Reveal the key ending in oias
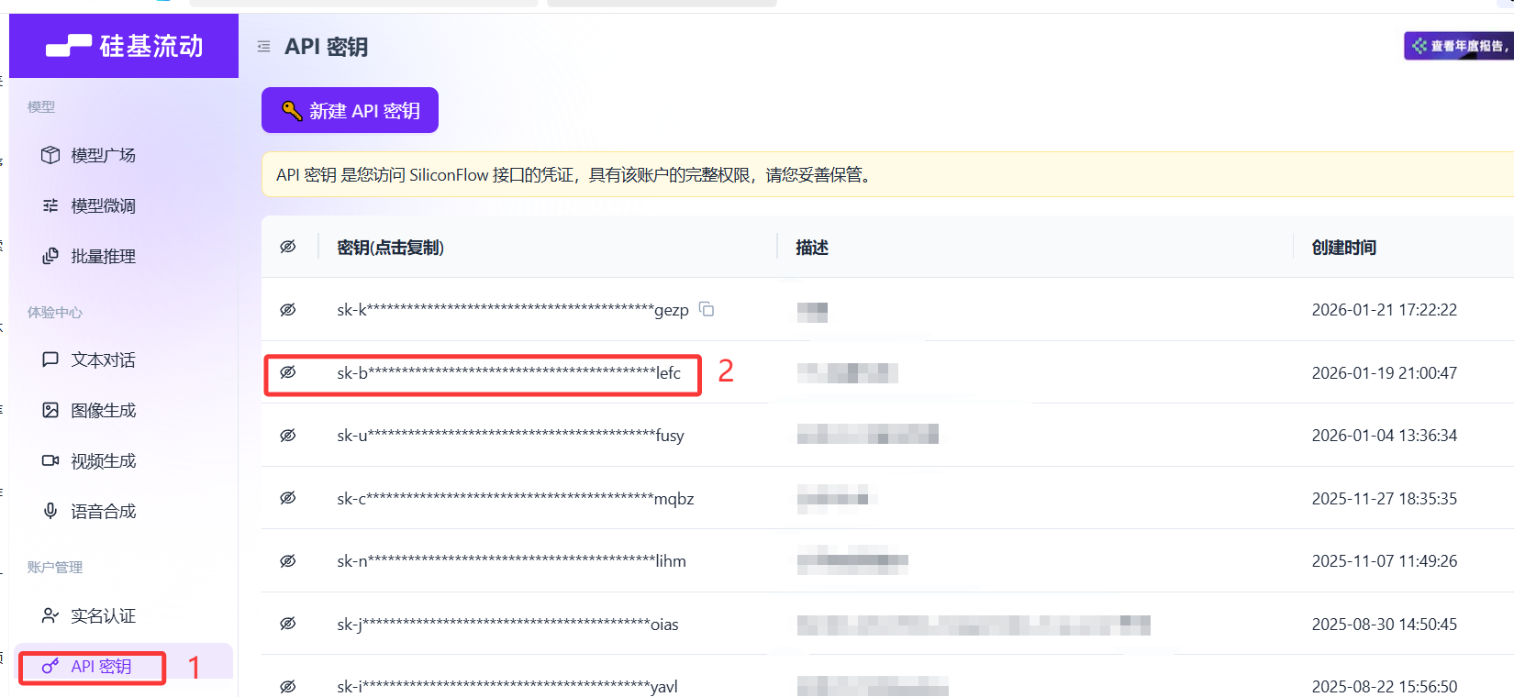Screen dimensions: 1514x697 pos(288,624)
